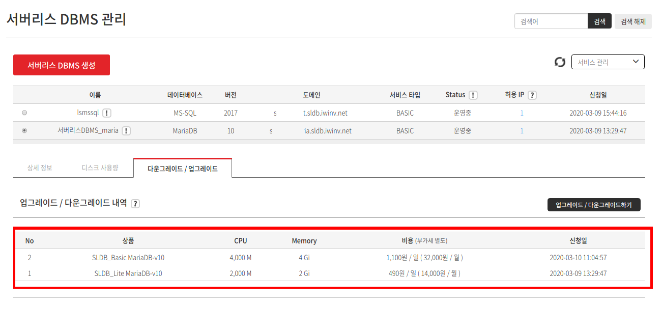Click the 4,000 M CPU value
The height and width of the screenshot is (331, 662).
[241, 258]
